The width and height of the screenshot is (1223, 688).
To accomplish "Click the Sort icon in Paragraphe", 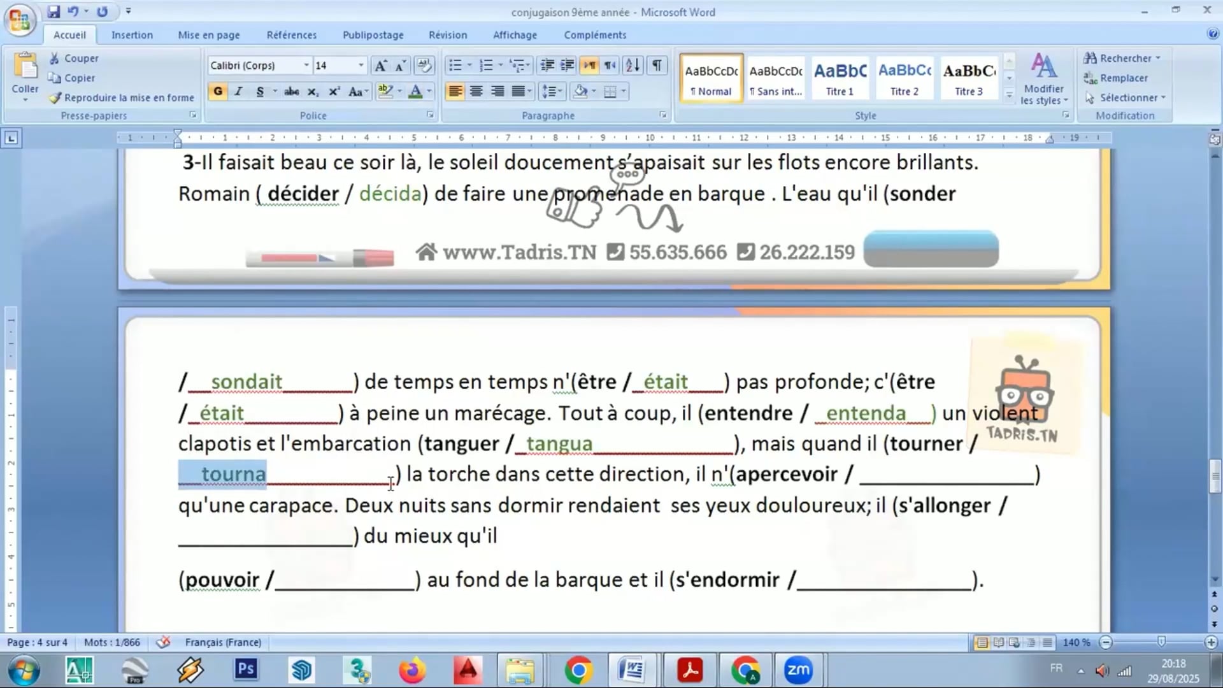I will pos(633,65).
